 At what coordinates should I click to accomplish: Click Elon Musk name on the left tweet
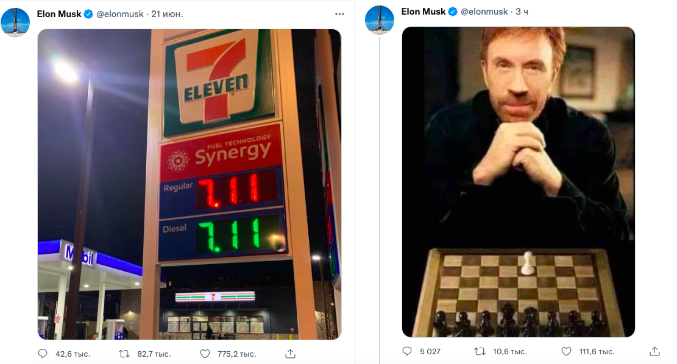point(58,14)
